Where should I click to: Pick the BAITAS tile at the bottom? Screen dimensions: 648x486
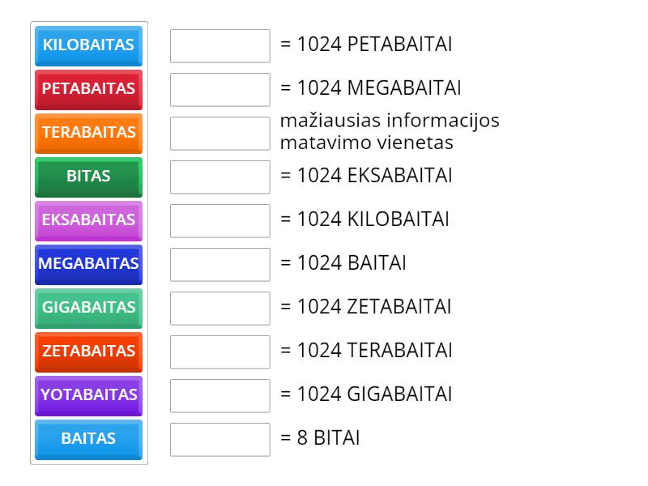[87, 439]
